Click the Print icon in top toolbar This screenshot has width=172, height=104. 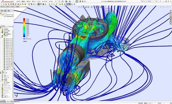pos(70,1)
